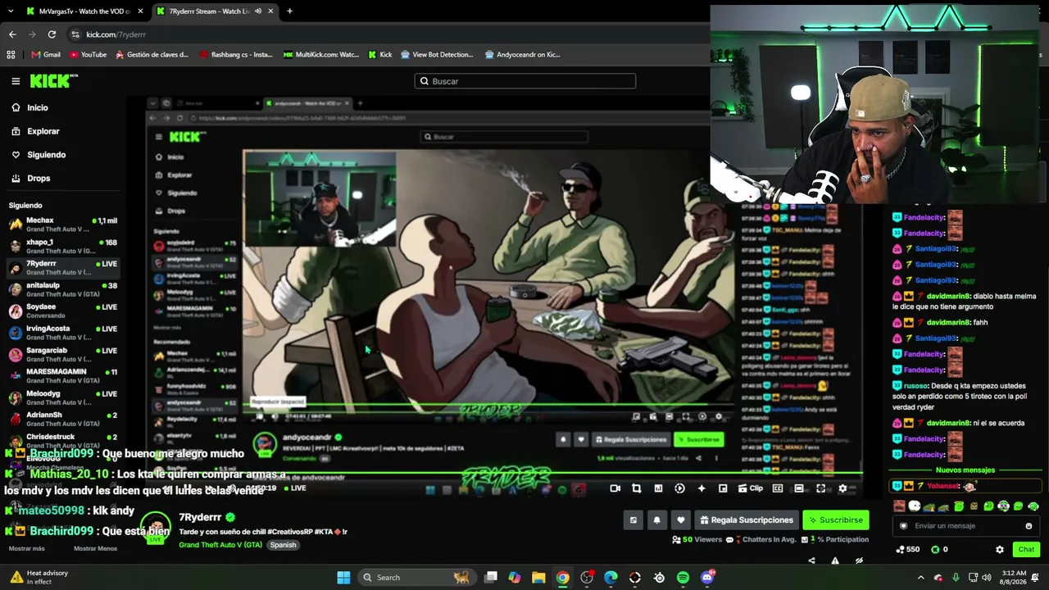
Task: Open Grand Theft Auto V (GTA) category link
Action: click(220, 545)
